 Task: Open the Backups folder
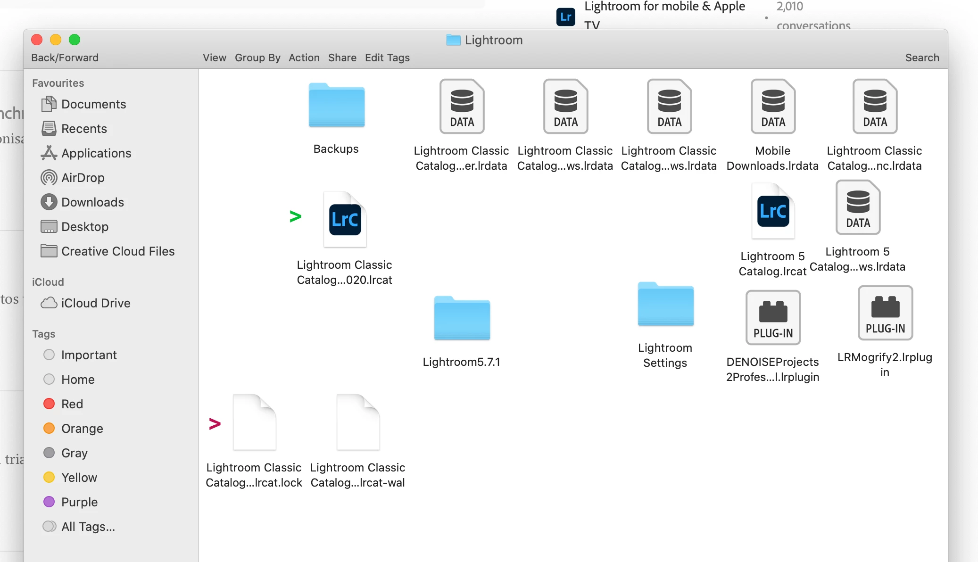[336, 106]
